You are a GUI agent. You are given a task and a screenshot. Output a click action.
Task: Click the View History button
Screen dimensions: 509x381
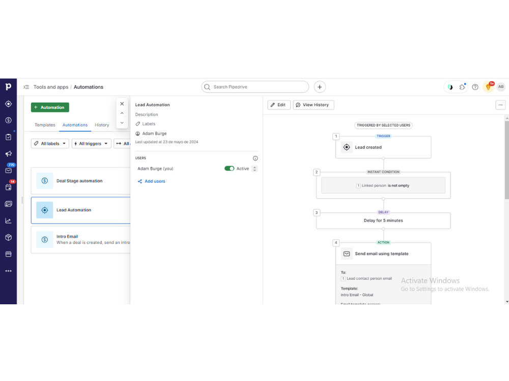[313, 105]
